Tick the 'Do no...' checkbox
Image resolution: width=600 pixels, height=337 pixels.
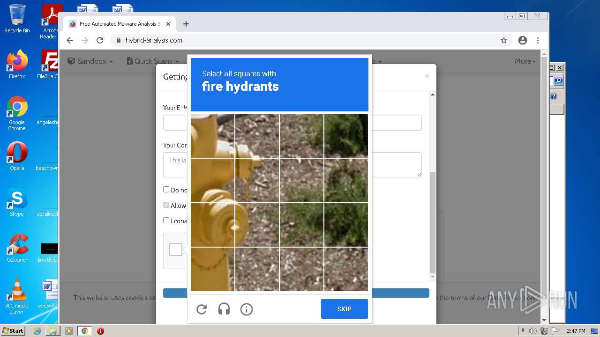point(166,190)
